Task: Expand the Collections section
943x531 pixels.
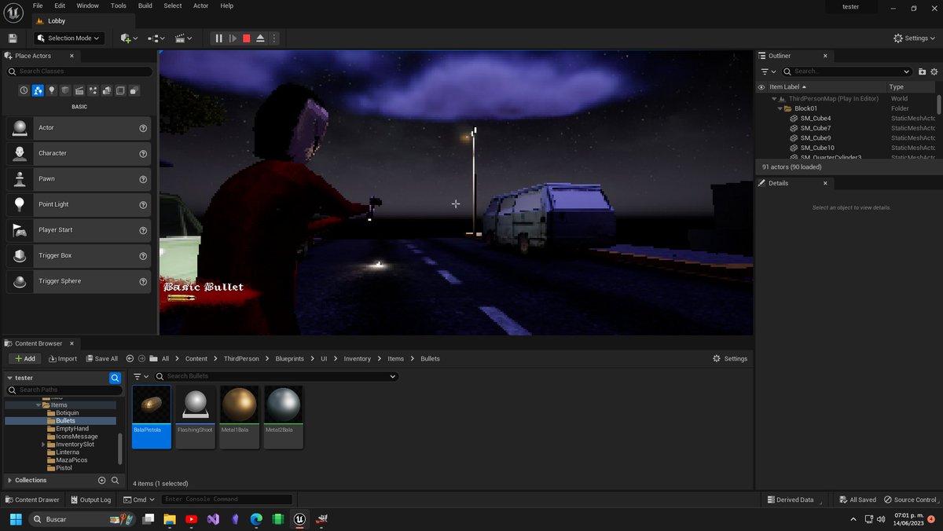Action: coord(9,480)
